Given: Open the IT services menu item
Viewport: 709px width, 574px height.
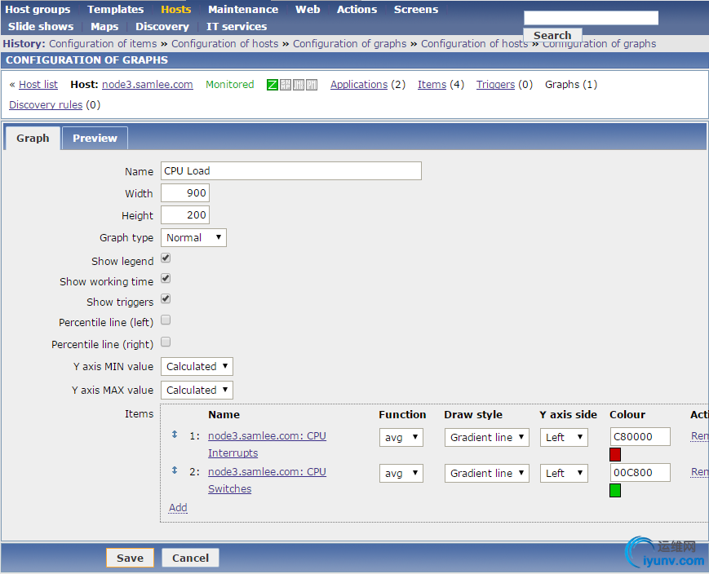Looking at the screenshot, I should pyautogui.click(x=237, y=27).
